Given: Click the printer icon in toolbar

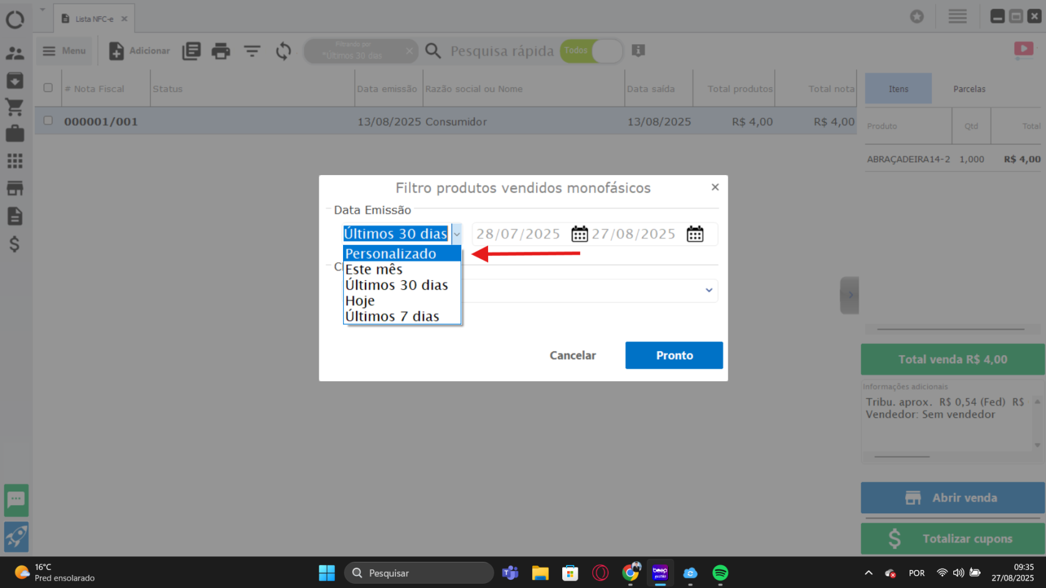Looking at the screenshot, I should [220, 51].
